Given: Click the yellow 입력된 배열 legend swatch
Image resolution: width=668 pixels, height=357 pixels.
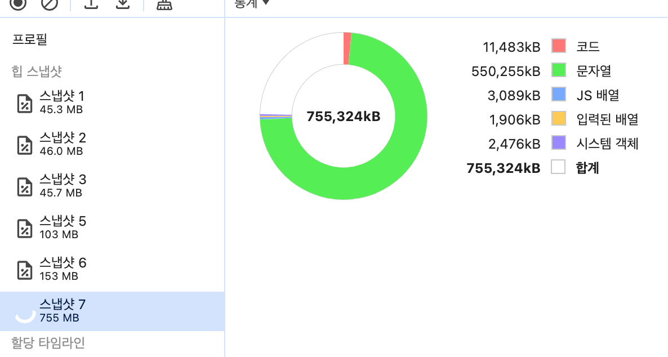Looking at the screenshot, I should [559, 118].
